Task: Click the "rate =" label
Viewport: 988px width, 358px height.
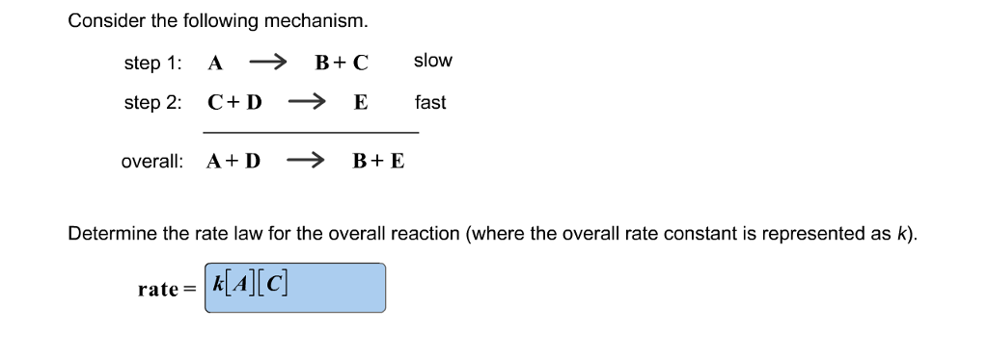Action: coord(168,290)
